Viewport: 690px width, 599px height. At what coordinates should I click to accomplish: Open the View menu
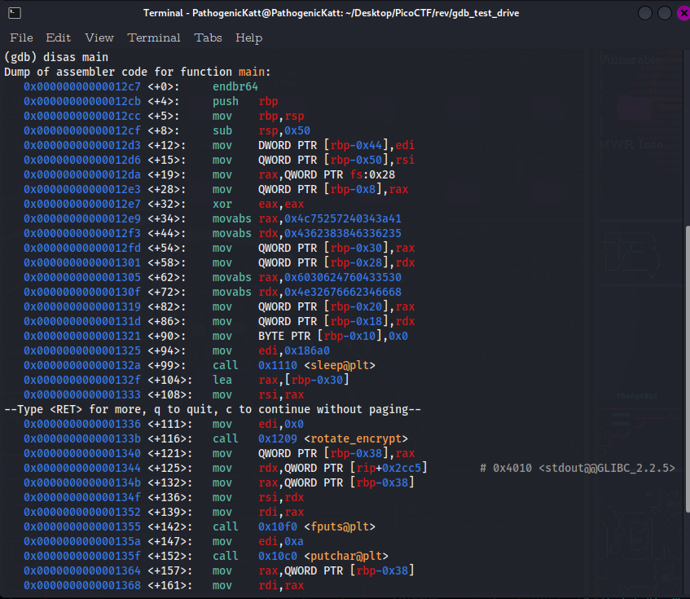click(99, 37)
